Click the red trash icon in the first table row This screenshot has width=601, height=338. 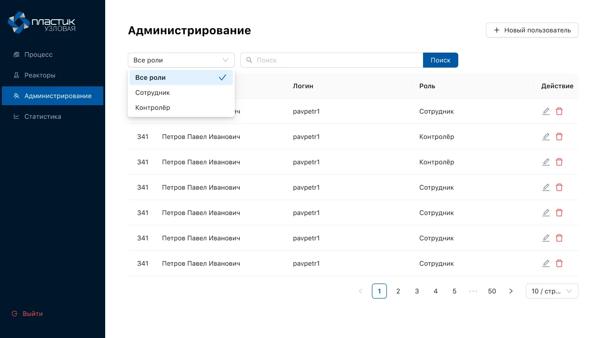(x=559, y=111)
